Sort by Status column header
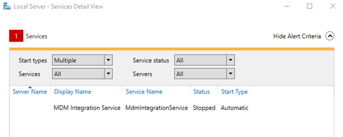 click(x=202, y=92)
